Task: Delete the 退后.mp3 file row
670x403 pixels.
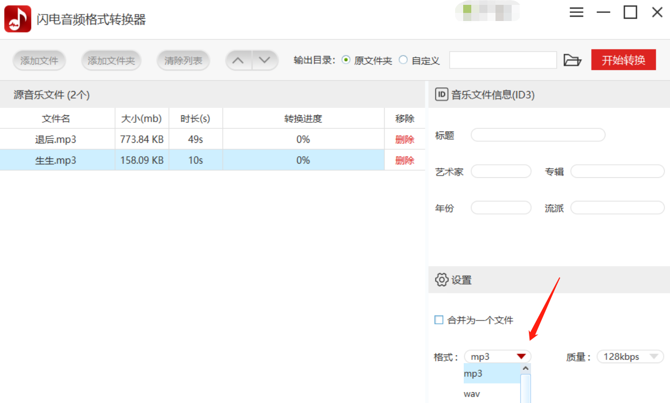Action: (x=404, y=140)
